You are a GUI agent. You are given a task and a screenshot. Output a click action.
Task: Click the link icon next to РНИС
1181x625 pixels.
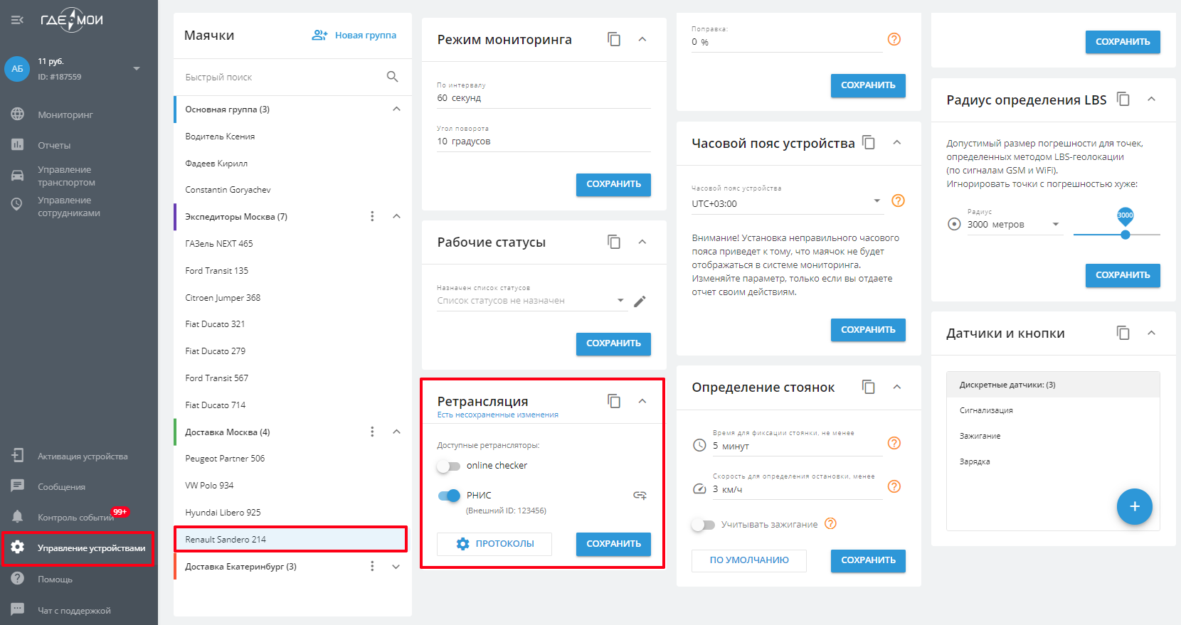click(640, 496)
